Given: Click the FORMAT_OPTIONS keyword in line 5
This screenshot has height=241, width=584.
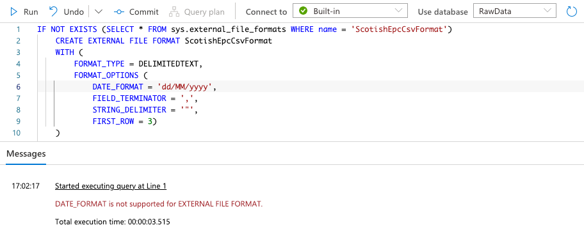Looking at the screenshot, I should point(106,75).
